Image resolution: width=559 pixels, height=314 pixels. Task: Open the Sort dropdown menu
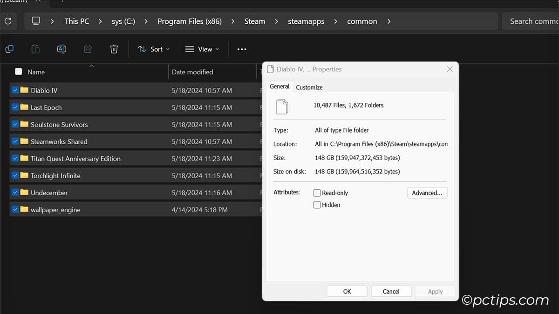click(x=154, y=49)
